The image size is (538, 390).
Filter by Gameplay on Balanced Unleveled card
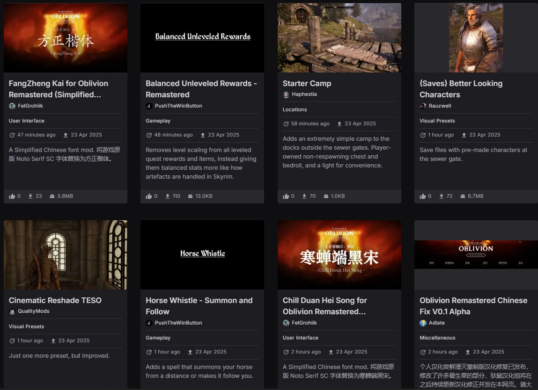tap(158, 121)
